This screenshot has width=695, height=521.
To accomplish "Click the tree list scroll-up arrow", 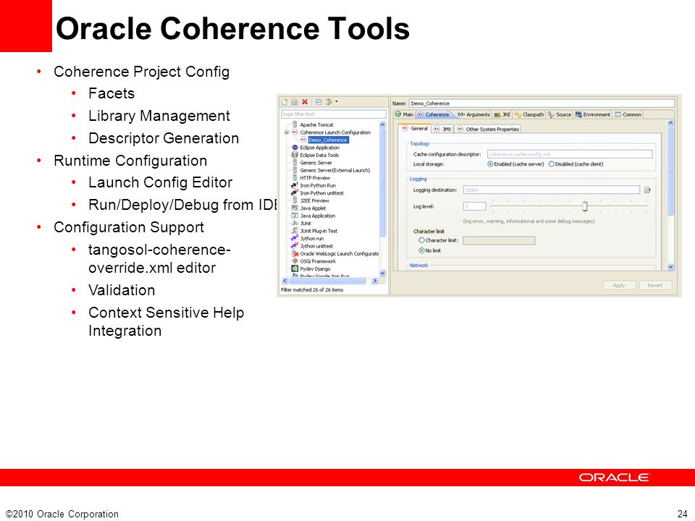I will coord(382,125).
